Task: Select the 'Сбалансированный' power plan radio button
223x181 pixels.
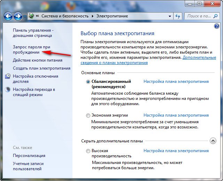Action: [x=88, y=82]
